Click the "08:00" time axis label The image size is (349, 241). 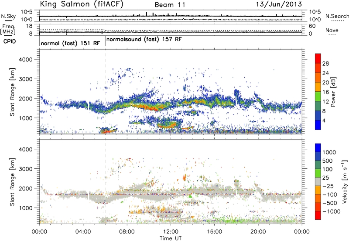127,232
